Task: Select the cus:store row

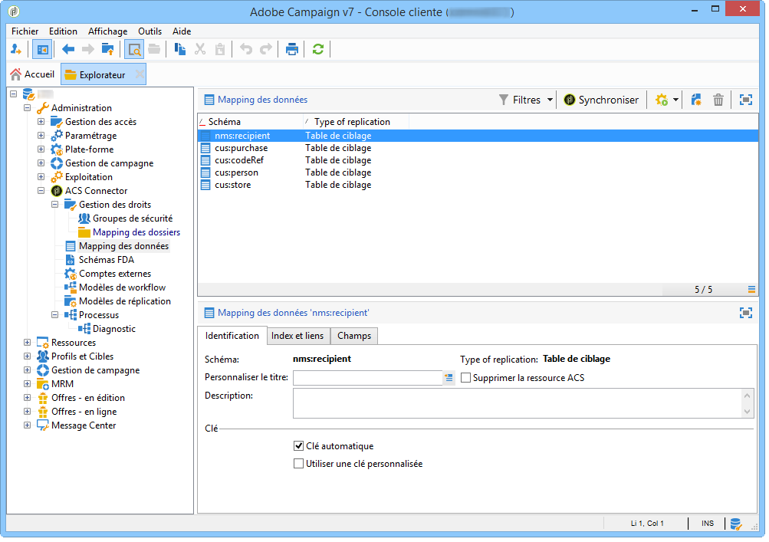Action: point(478,185)
